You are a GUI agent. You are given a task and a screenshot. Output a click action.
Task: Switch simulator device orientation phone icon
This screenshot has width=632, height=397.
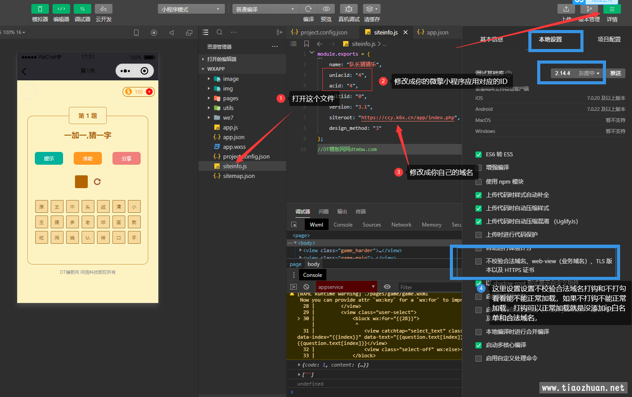tap(136, 33)
